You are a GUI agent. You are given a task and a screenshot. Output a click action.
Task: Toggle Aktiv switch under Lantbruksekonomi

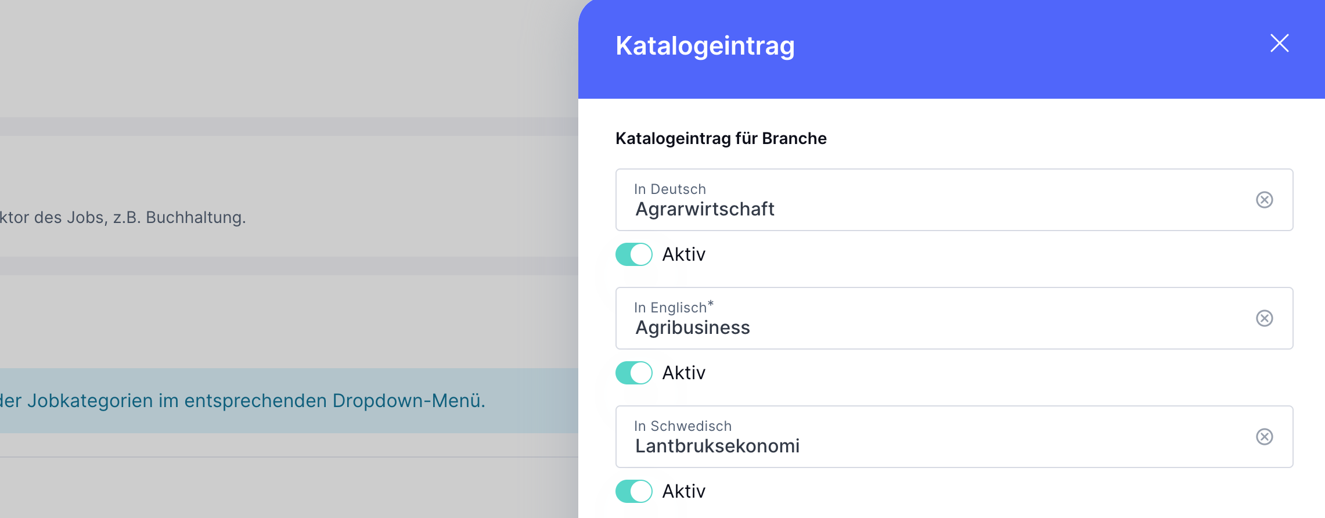point(633,491)
